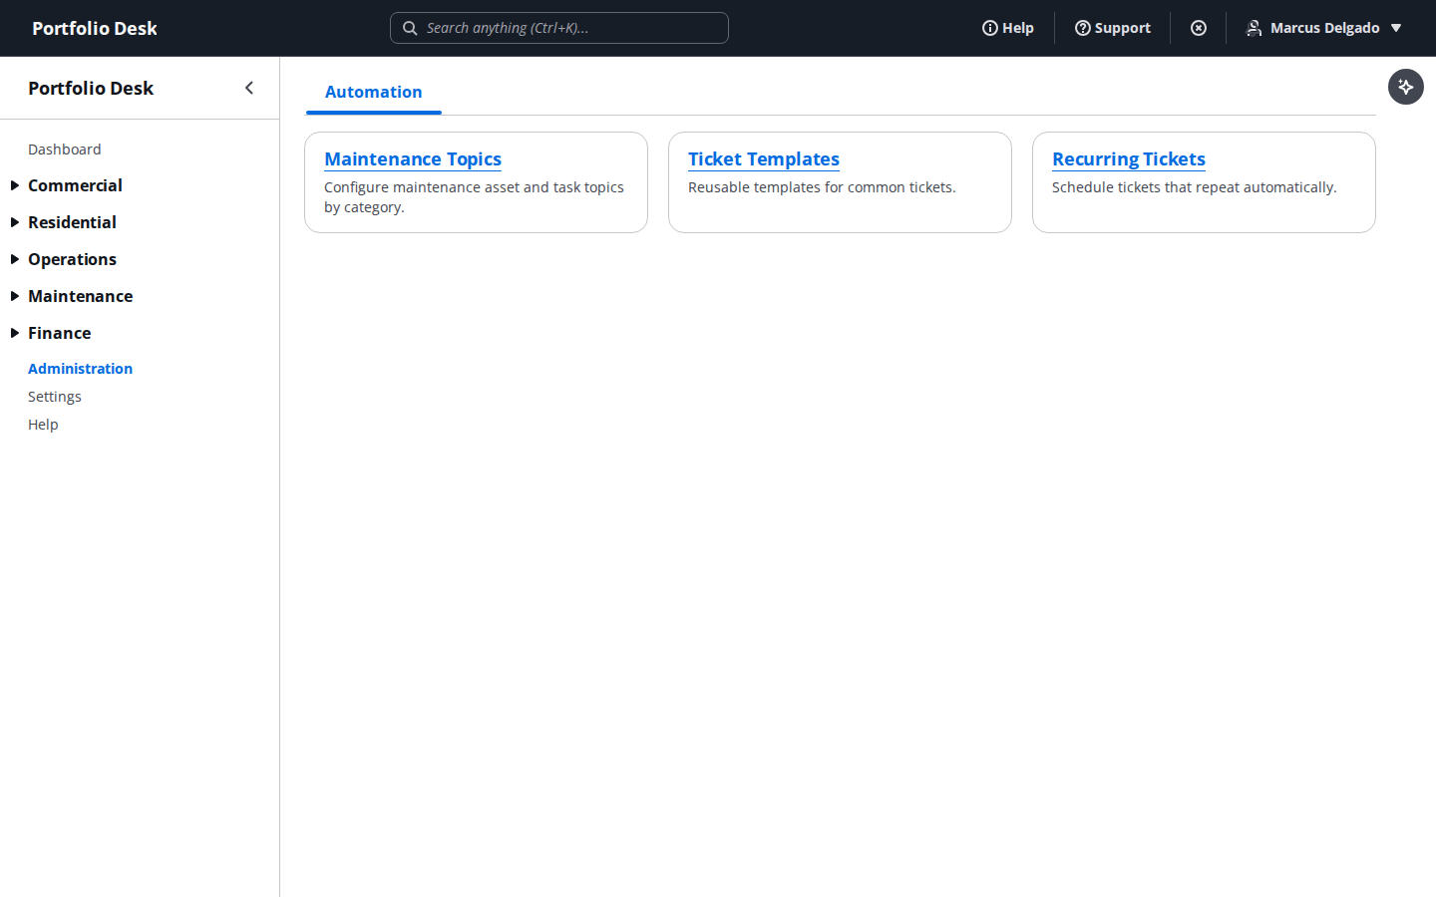This screenshot has width=1436, height=897.
Task: Click the magnifier icon in search box
Action: 410,28
